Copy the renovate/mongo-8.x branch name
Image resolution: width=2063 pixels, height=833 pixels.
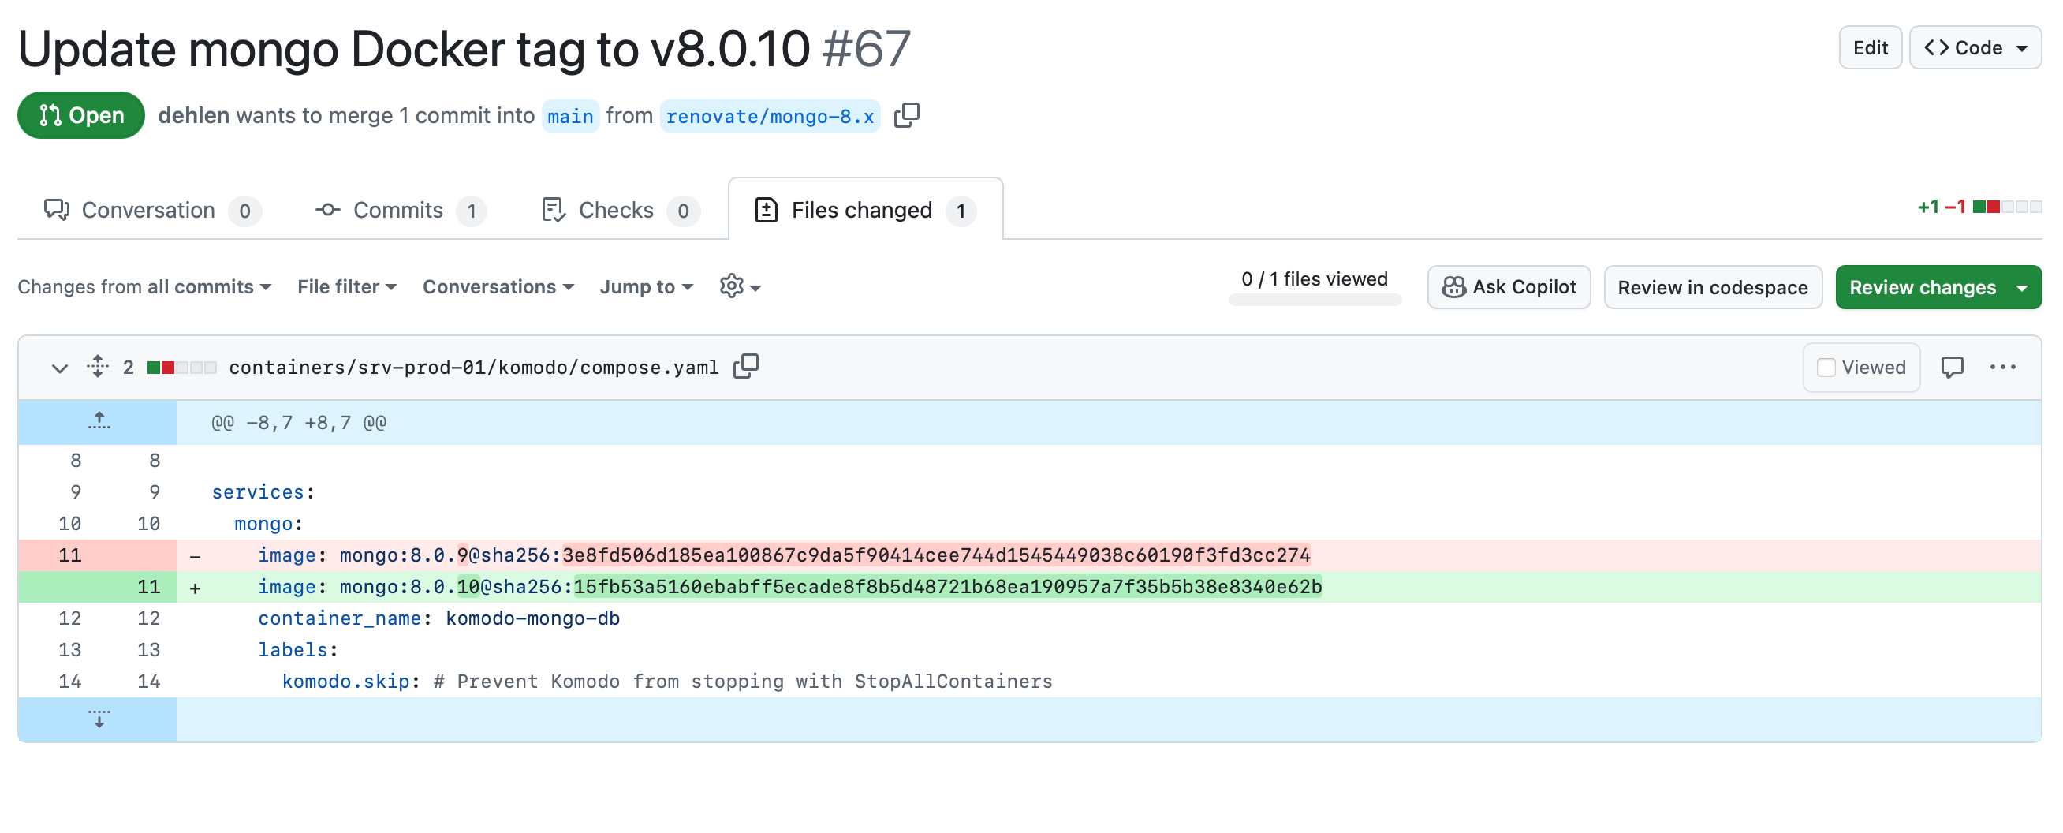[908, 115]
